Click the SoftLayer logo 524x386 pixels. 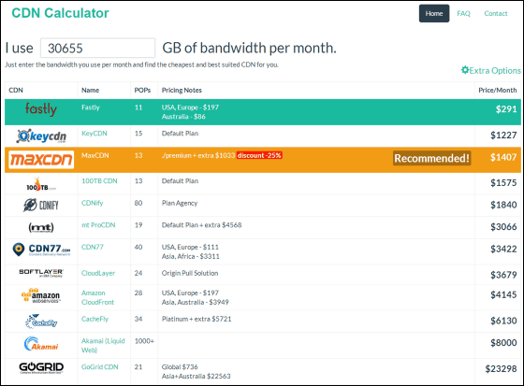coord(41,273)
